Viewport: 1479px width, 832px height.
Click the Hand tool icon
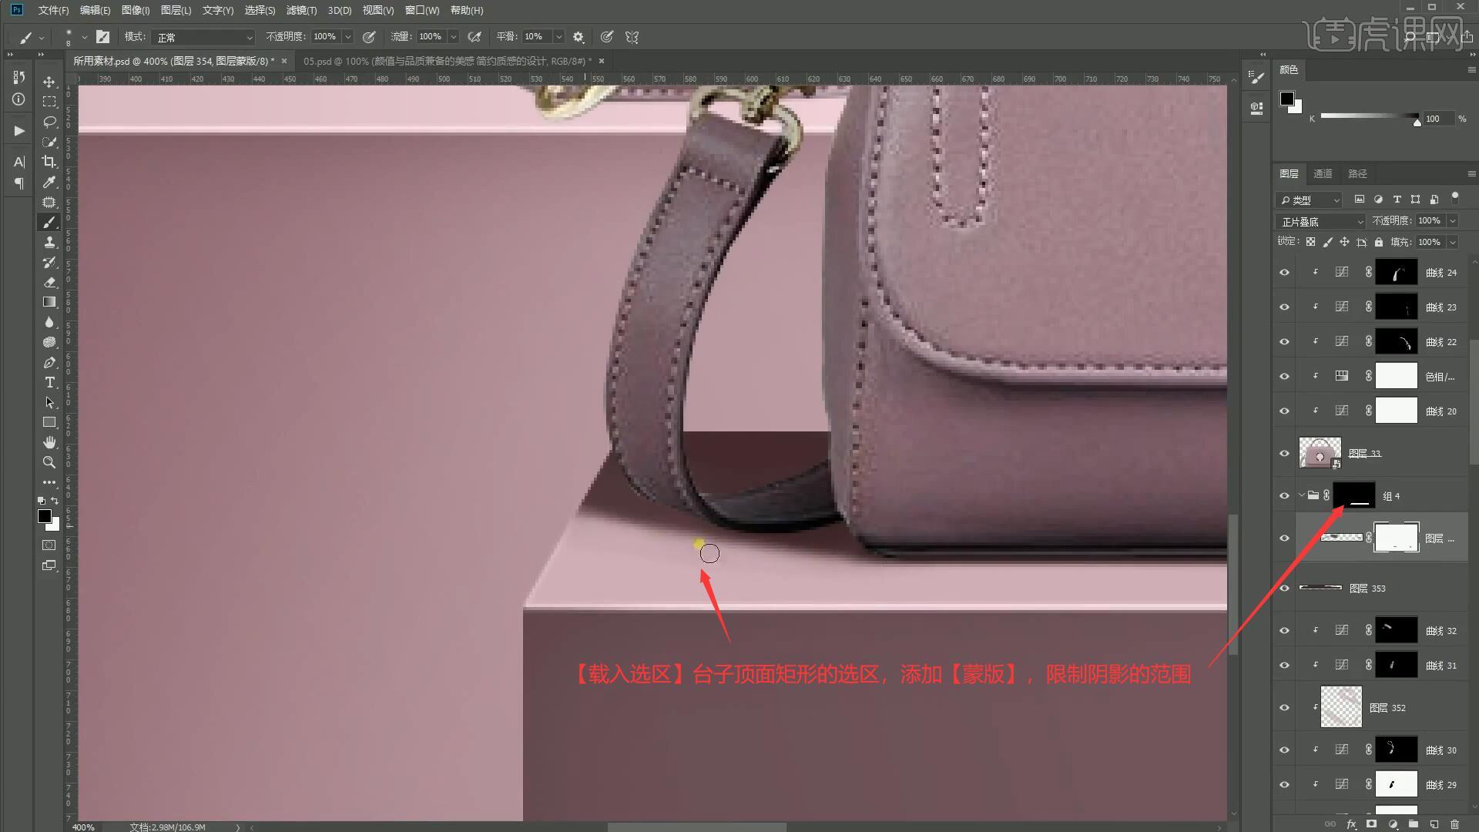(49, 442)
